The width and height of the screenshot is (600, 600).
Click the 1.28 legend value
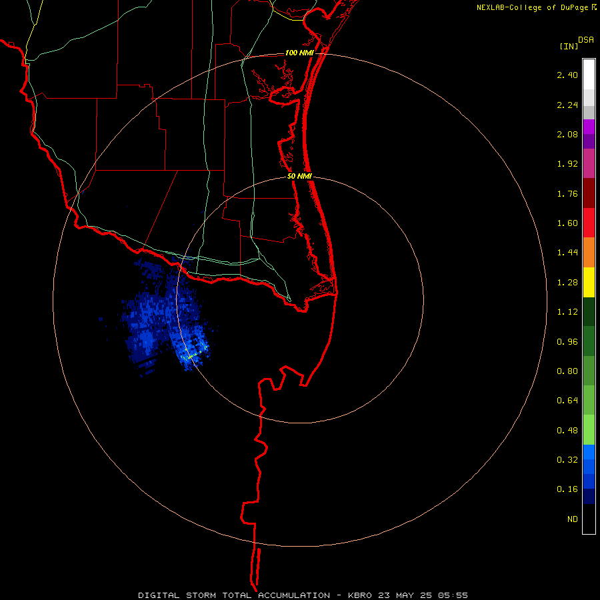click(567, 283)
